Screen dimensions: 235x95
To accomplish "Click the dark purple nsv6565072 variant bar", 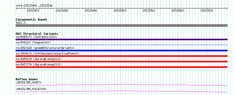I will tap(121, 39).
